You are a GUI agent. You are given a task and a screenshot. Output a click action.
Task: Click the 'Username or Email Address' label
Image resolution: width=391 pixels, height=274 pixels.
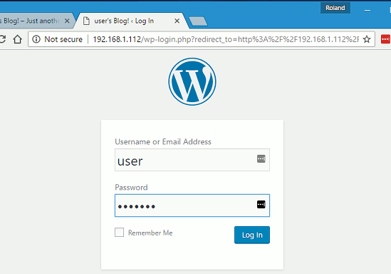(163, 141)
